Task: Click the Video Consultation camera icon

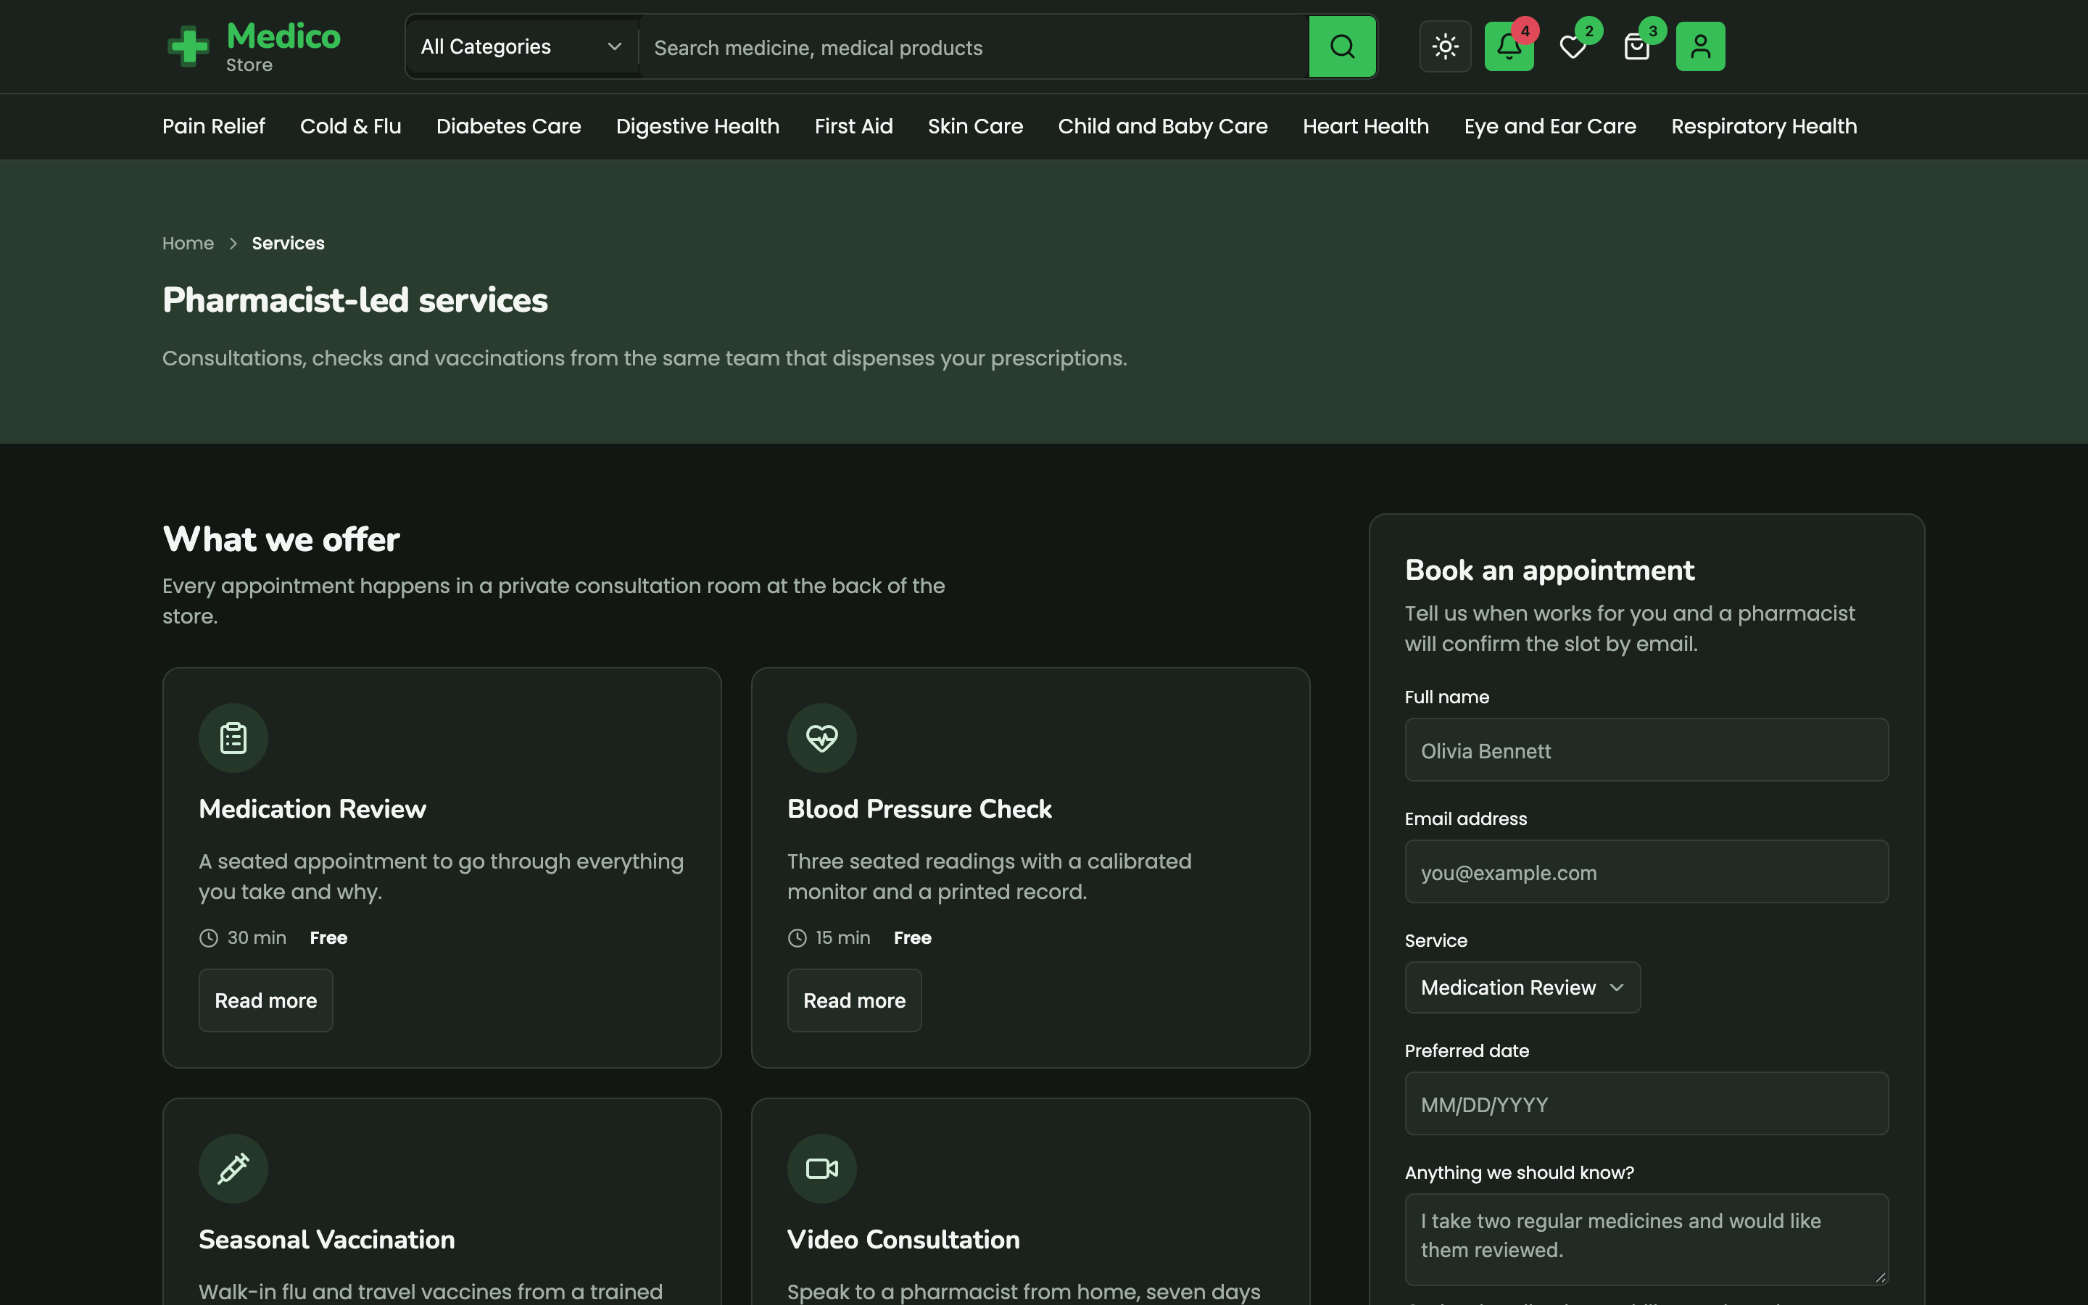Action: point(821,1169)
